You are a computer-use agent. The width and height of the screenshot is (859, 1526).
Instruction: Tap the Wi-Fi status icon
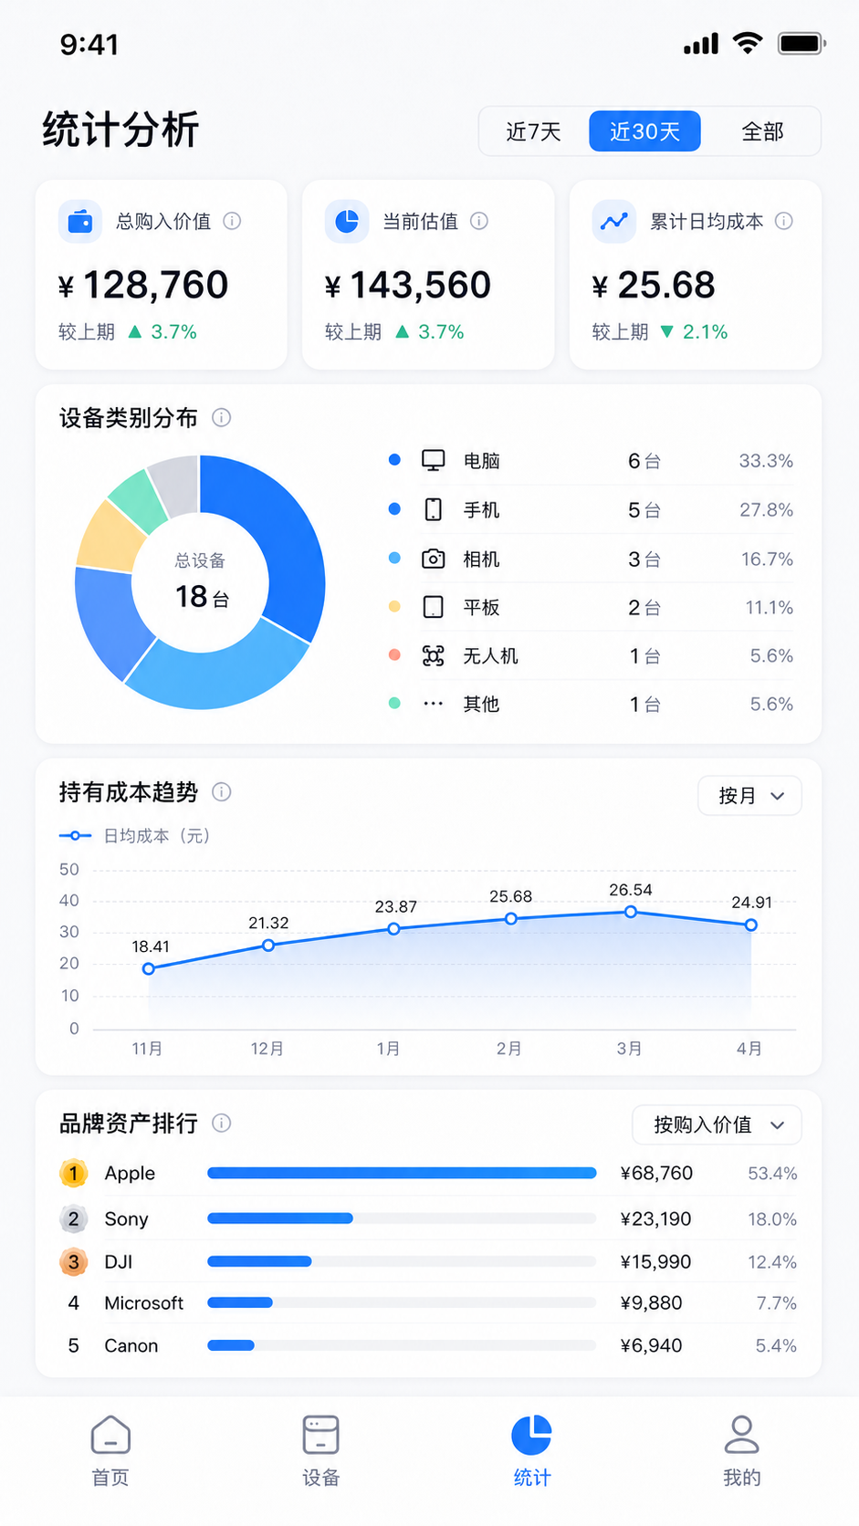(748, 43)
